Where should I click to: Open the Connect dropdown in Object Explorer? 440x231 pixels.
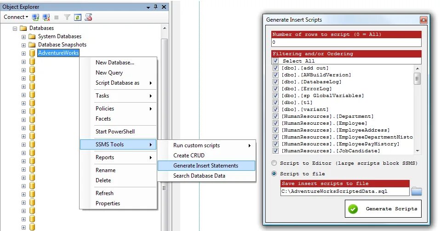pyautogui.click(x=16, y=17)
